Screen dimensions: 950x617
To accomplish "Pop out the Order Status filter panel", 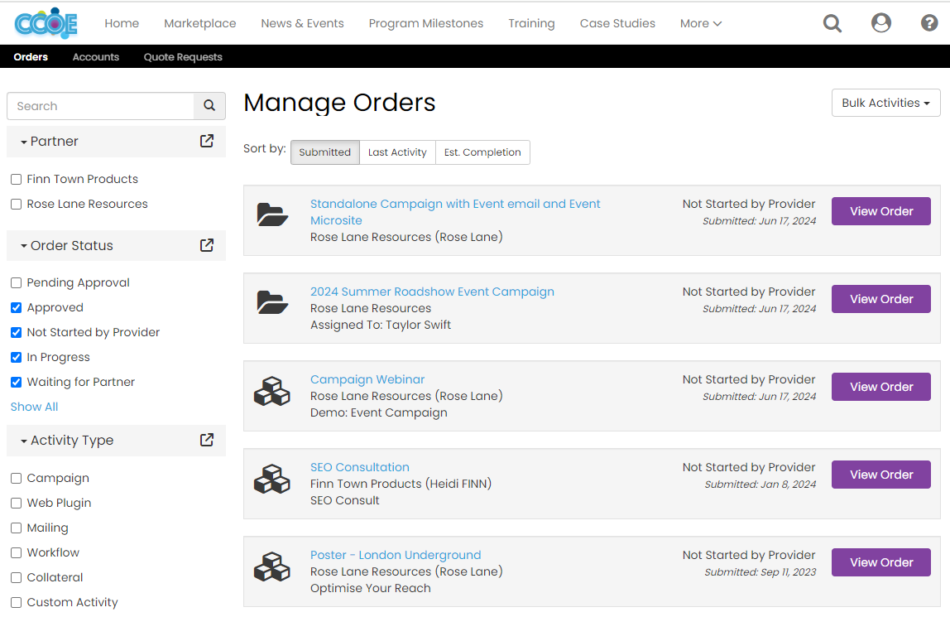I will click(x=207, y=245).
